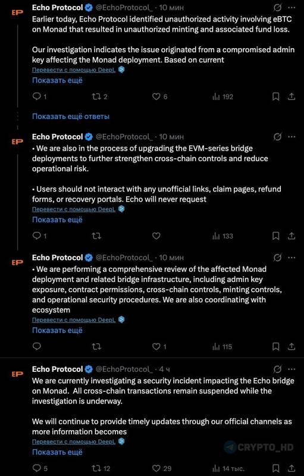Open more options menu on EVM-series bridge tweet
Image resolution: width=304 pixels, height=476 pixels.
coord(292,137)
